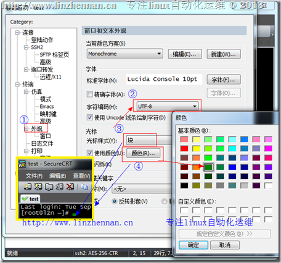Screen dimensions: 281x263
Task: Pick the white basic color swatch
Action: (x=268, y=186)
